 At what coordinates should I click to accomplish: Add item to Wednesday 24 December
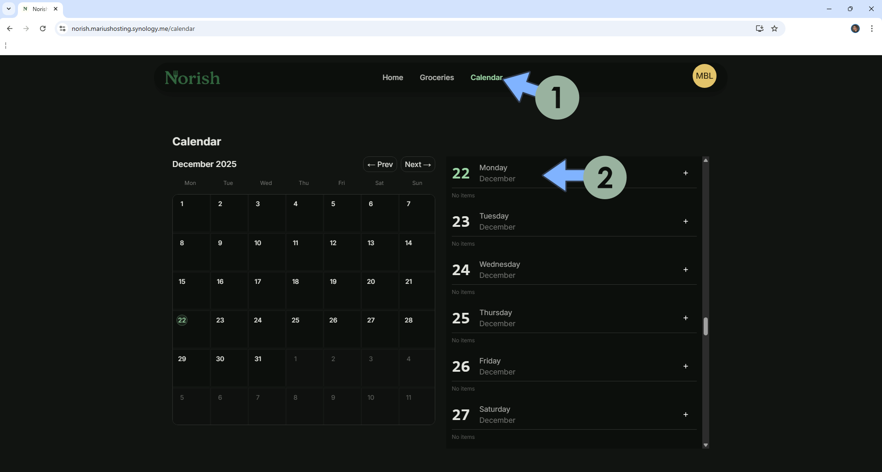[685, 270]
